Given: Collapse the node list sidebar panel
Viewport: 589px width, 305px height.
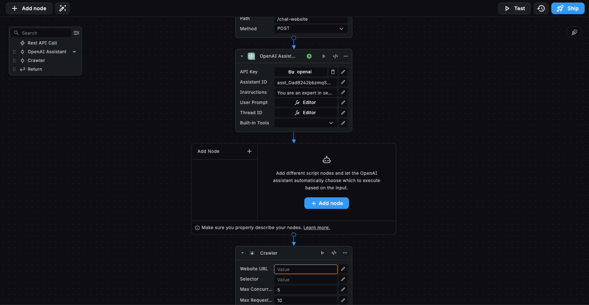Looking at the screenshot, I should (76, 33).
